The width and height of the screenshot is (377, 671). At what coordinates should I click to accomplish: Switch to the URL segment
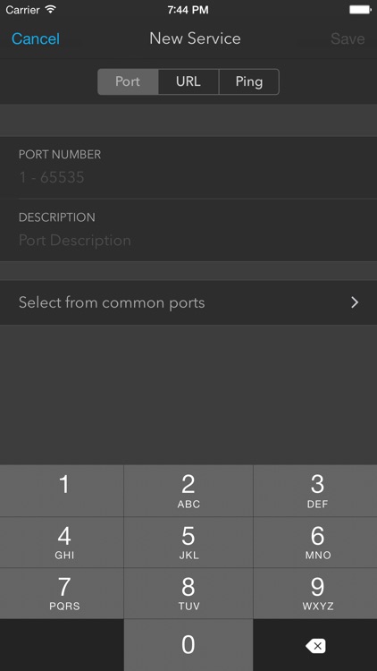click(x=188, y=81)
